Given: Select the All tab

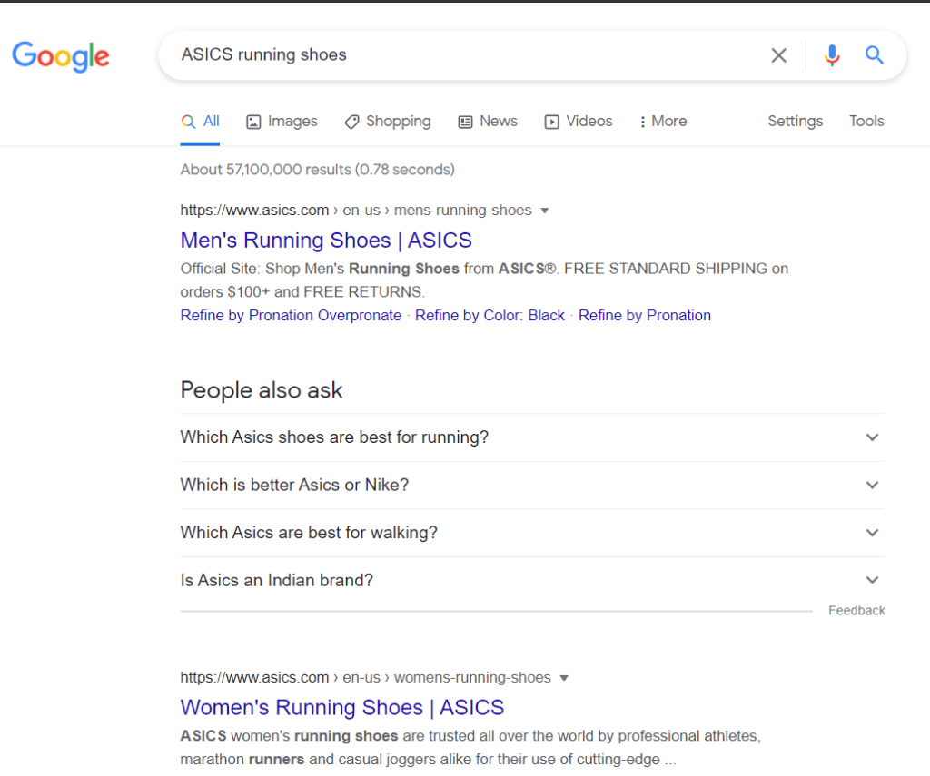Looking at the screenshot, I should point(200,122).
